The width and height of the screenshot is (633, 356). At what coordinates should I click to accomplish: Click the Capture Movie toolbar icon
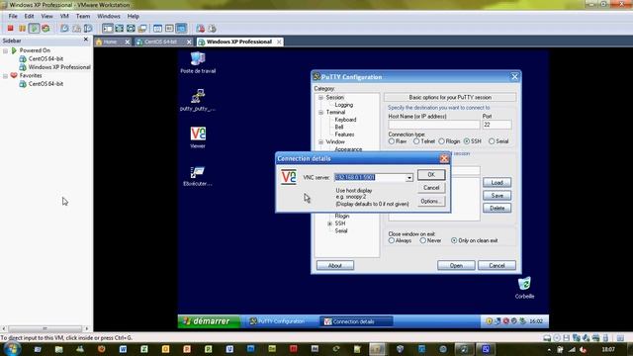point(212,29)
